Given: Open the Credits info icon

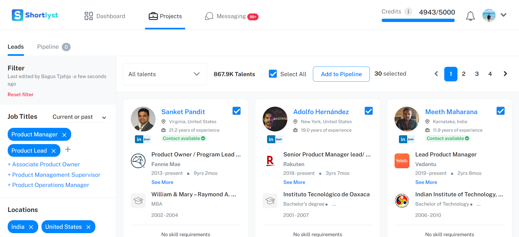Looking at the screenshot, I should point(408,12).
